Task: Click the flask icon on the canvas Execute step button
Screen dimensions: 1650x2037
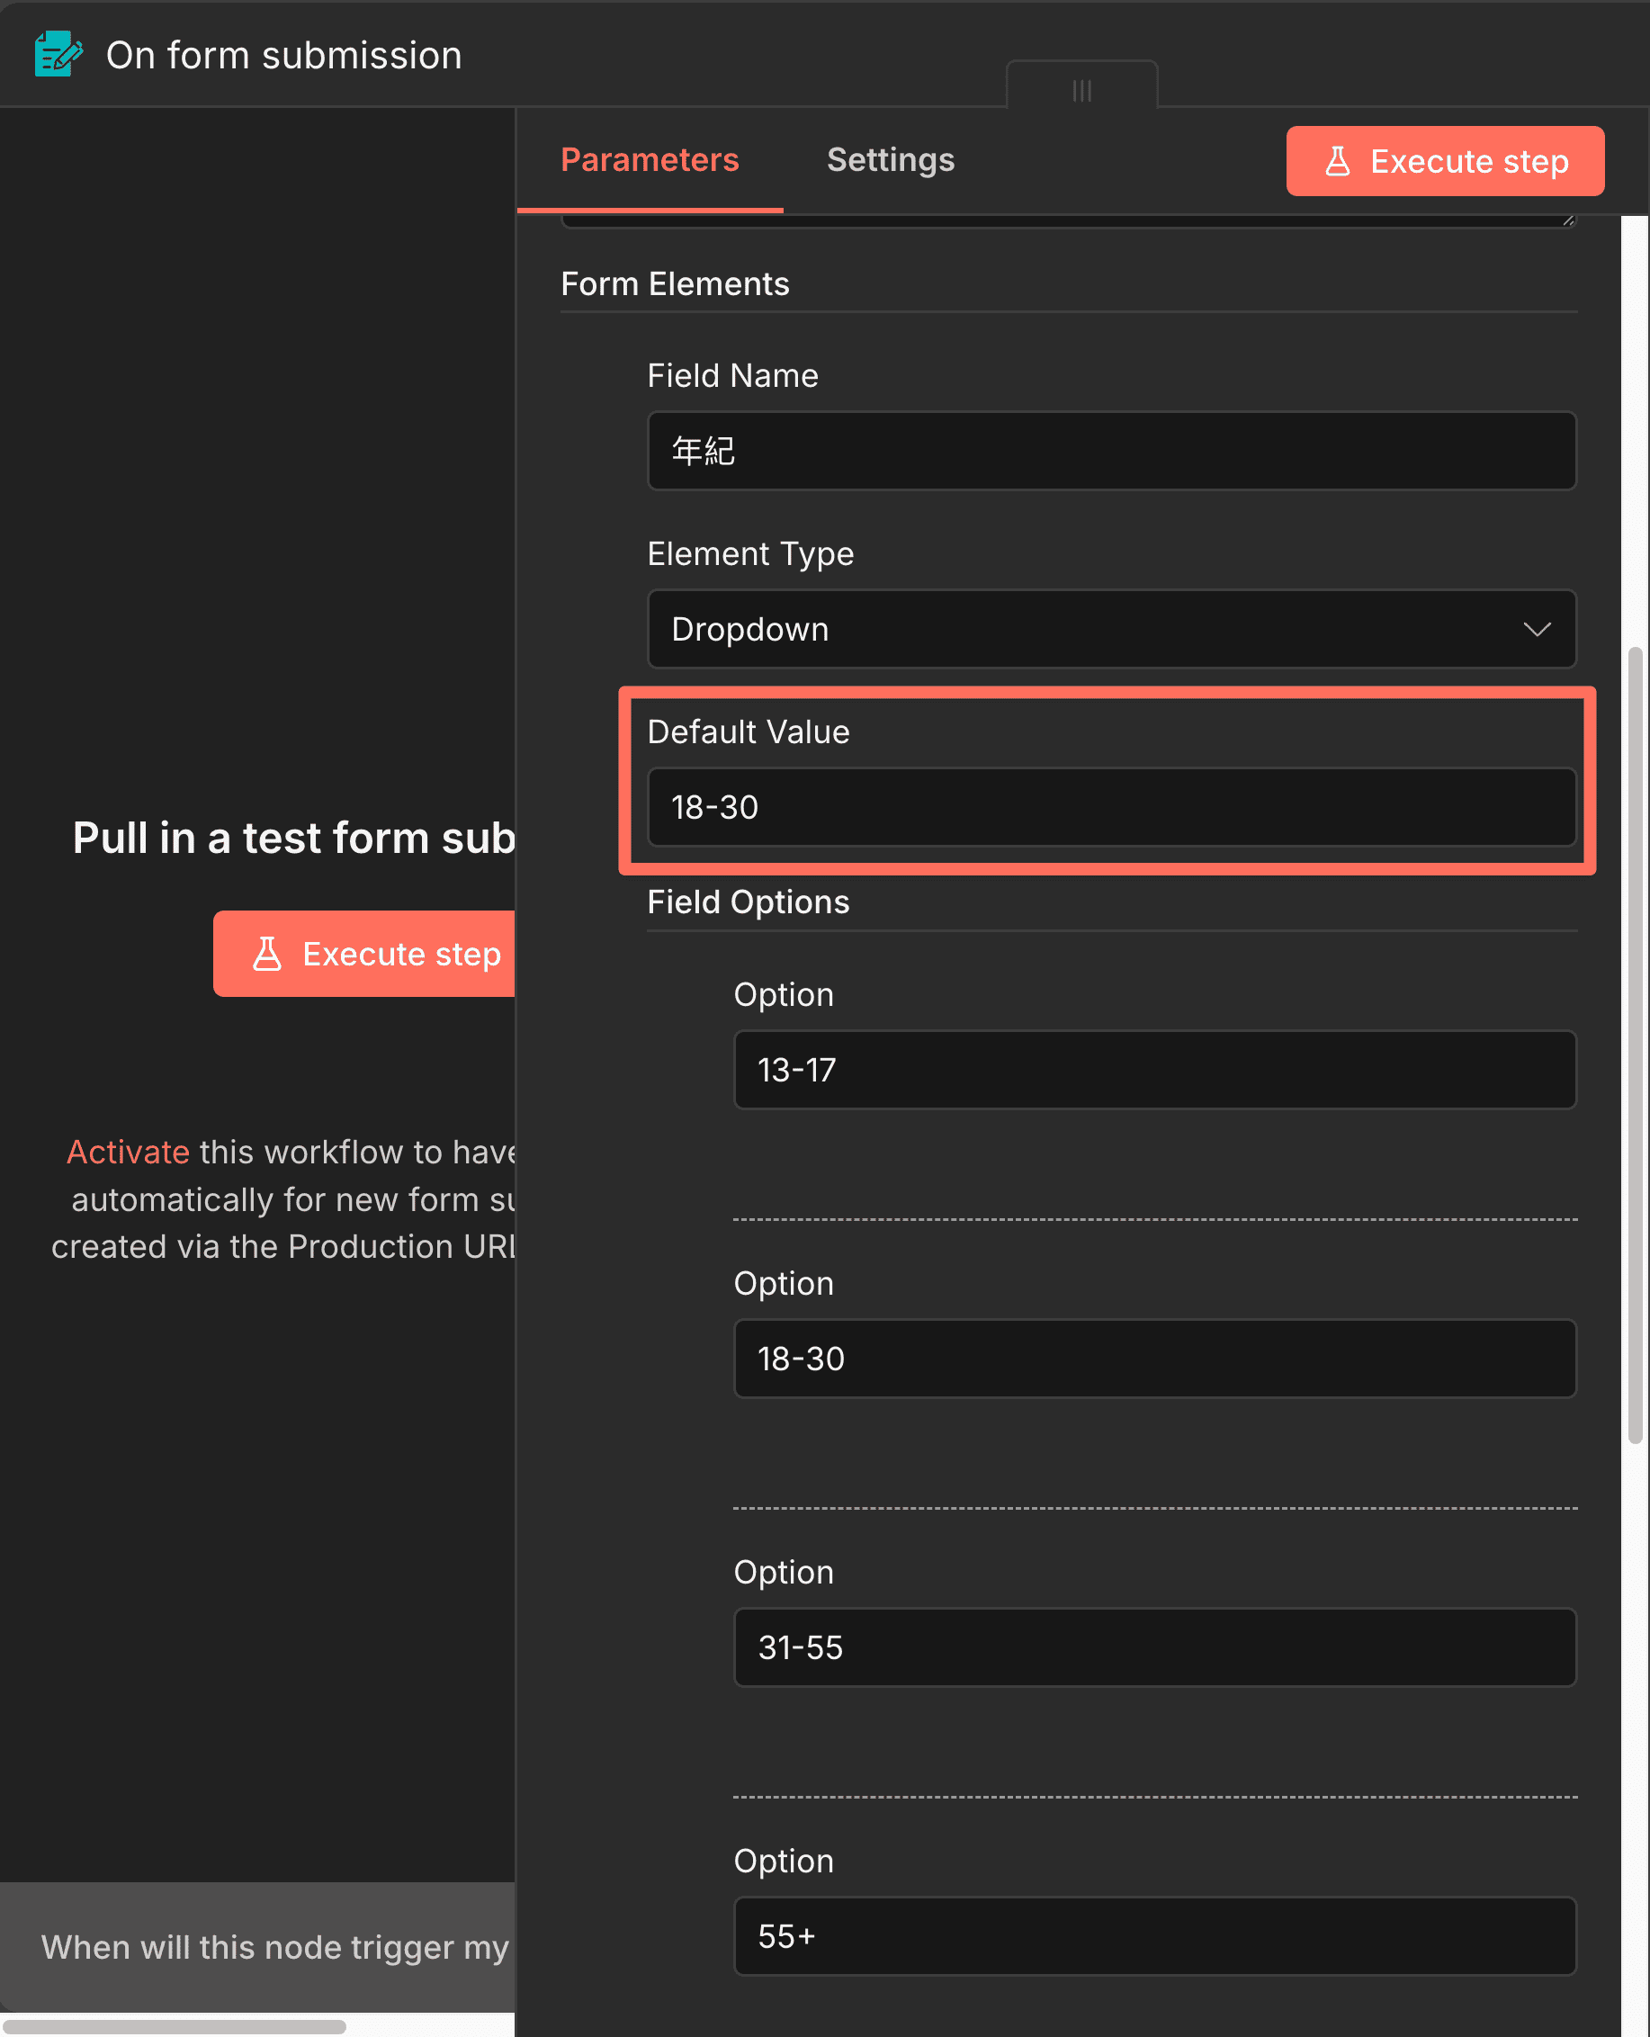Action: (269, 955)
